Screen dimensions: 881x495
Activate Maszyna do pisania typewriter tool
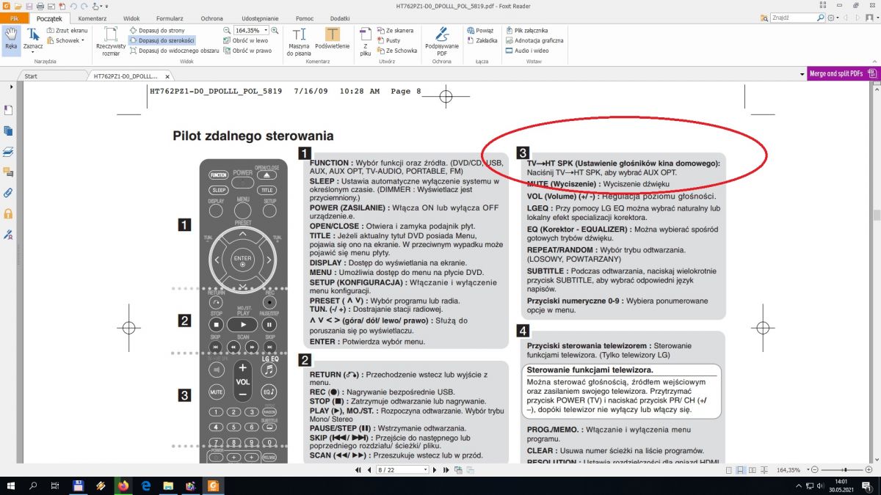coord(299,41)
